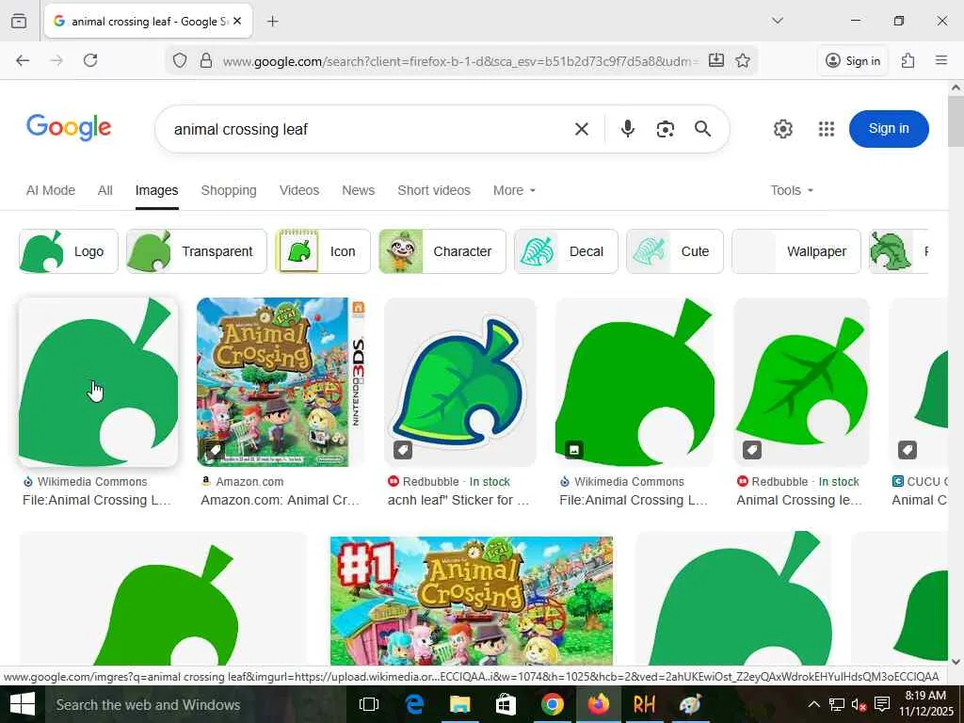Start voice search with microphone
Screen dimensions: 964x723
[x=628, y=128]
